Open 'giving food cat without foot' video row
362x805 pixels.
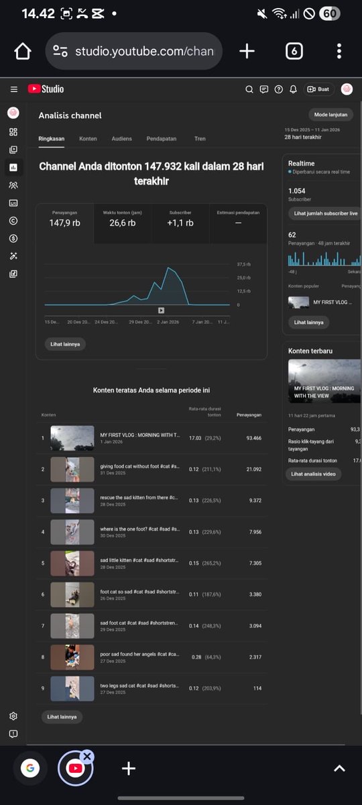point(154,469)
